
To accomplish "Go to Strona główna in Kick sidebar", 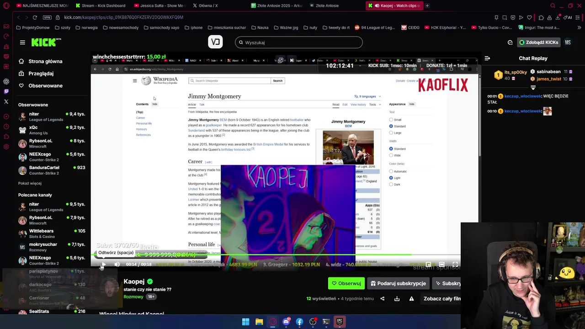I will click(x=41, y=61).
